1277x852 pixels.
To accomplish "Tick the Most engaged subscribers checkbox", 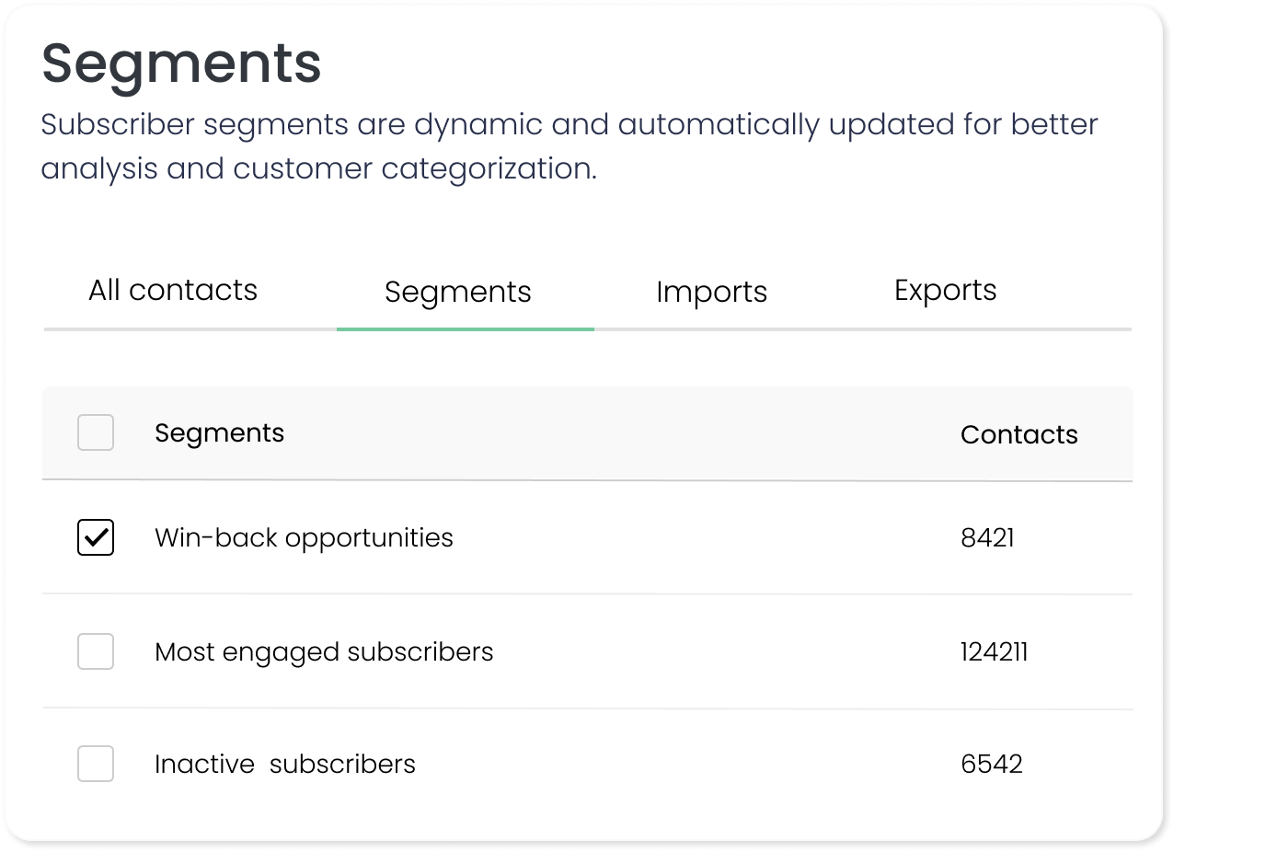I will pos(96,651).
